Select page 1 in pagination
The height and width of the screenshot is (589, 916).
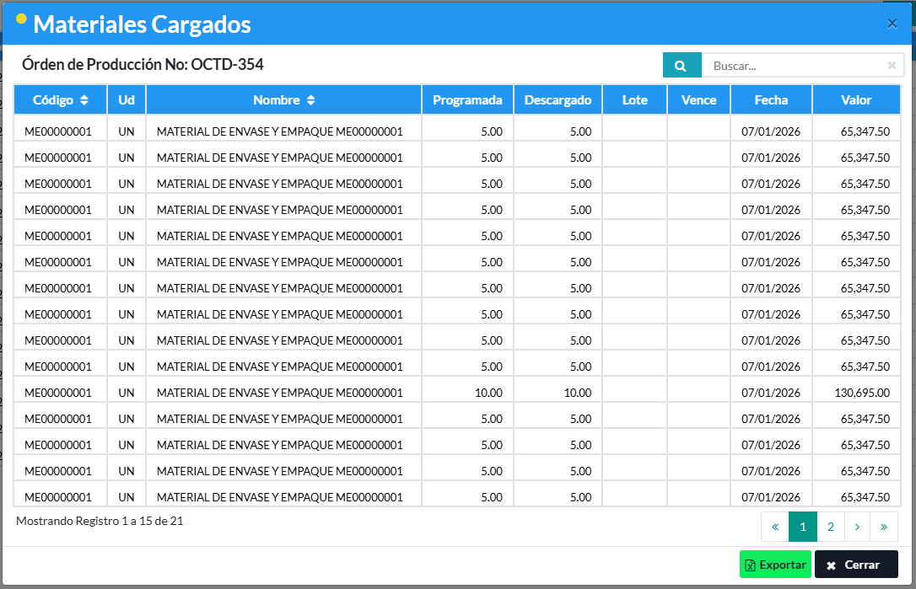coord(802,527)
